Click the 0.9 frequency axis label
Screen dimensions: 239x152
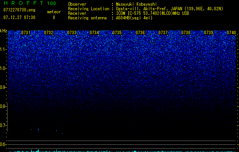click(3, 87)
